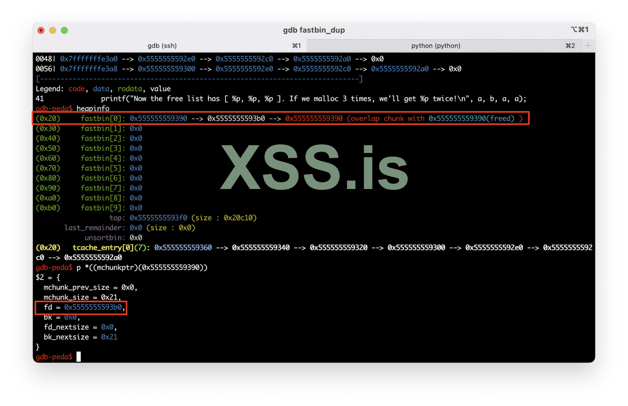Image resolution: width=628 pixels, height=406 pixels.
Task: Click the 'fastbin[6]:' label
Action: coord(103,178)
